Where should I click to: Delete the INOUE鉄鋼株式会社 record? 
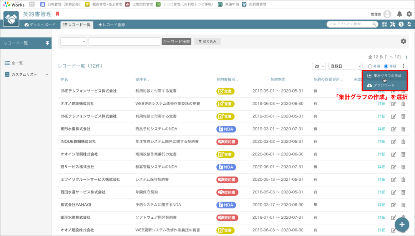point(403,142)
